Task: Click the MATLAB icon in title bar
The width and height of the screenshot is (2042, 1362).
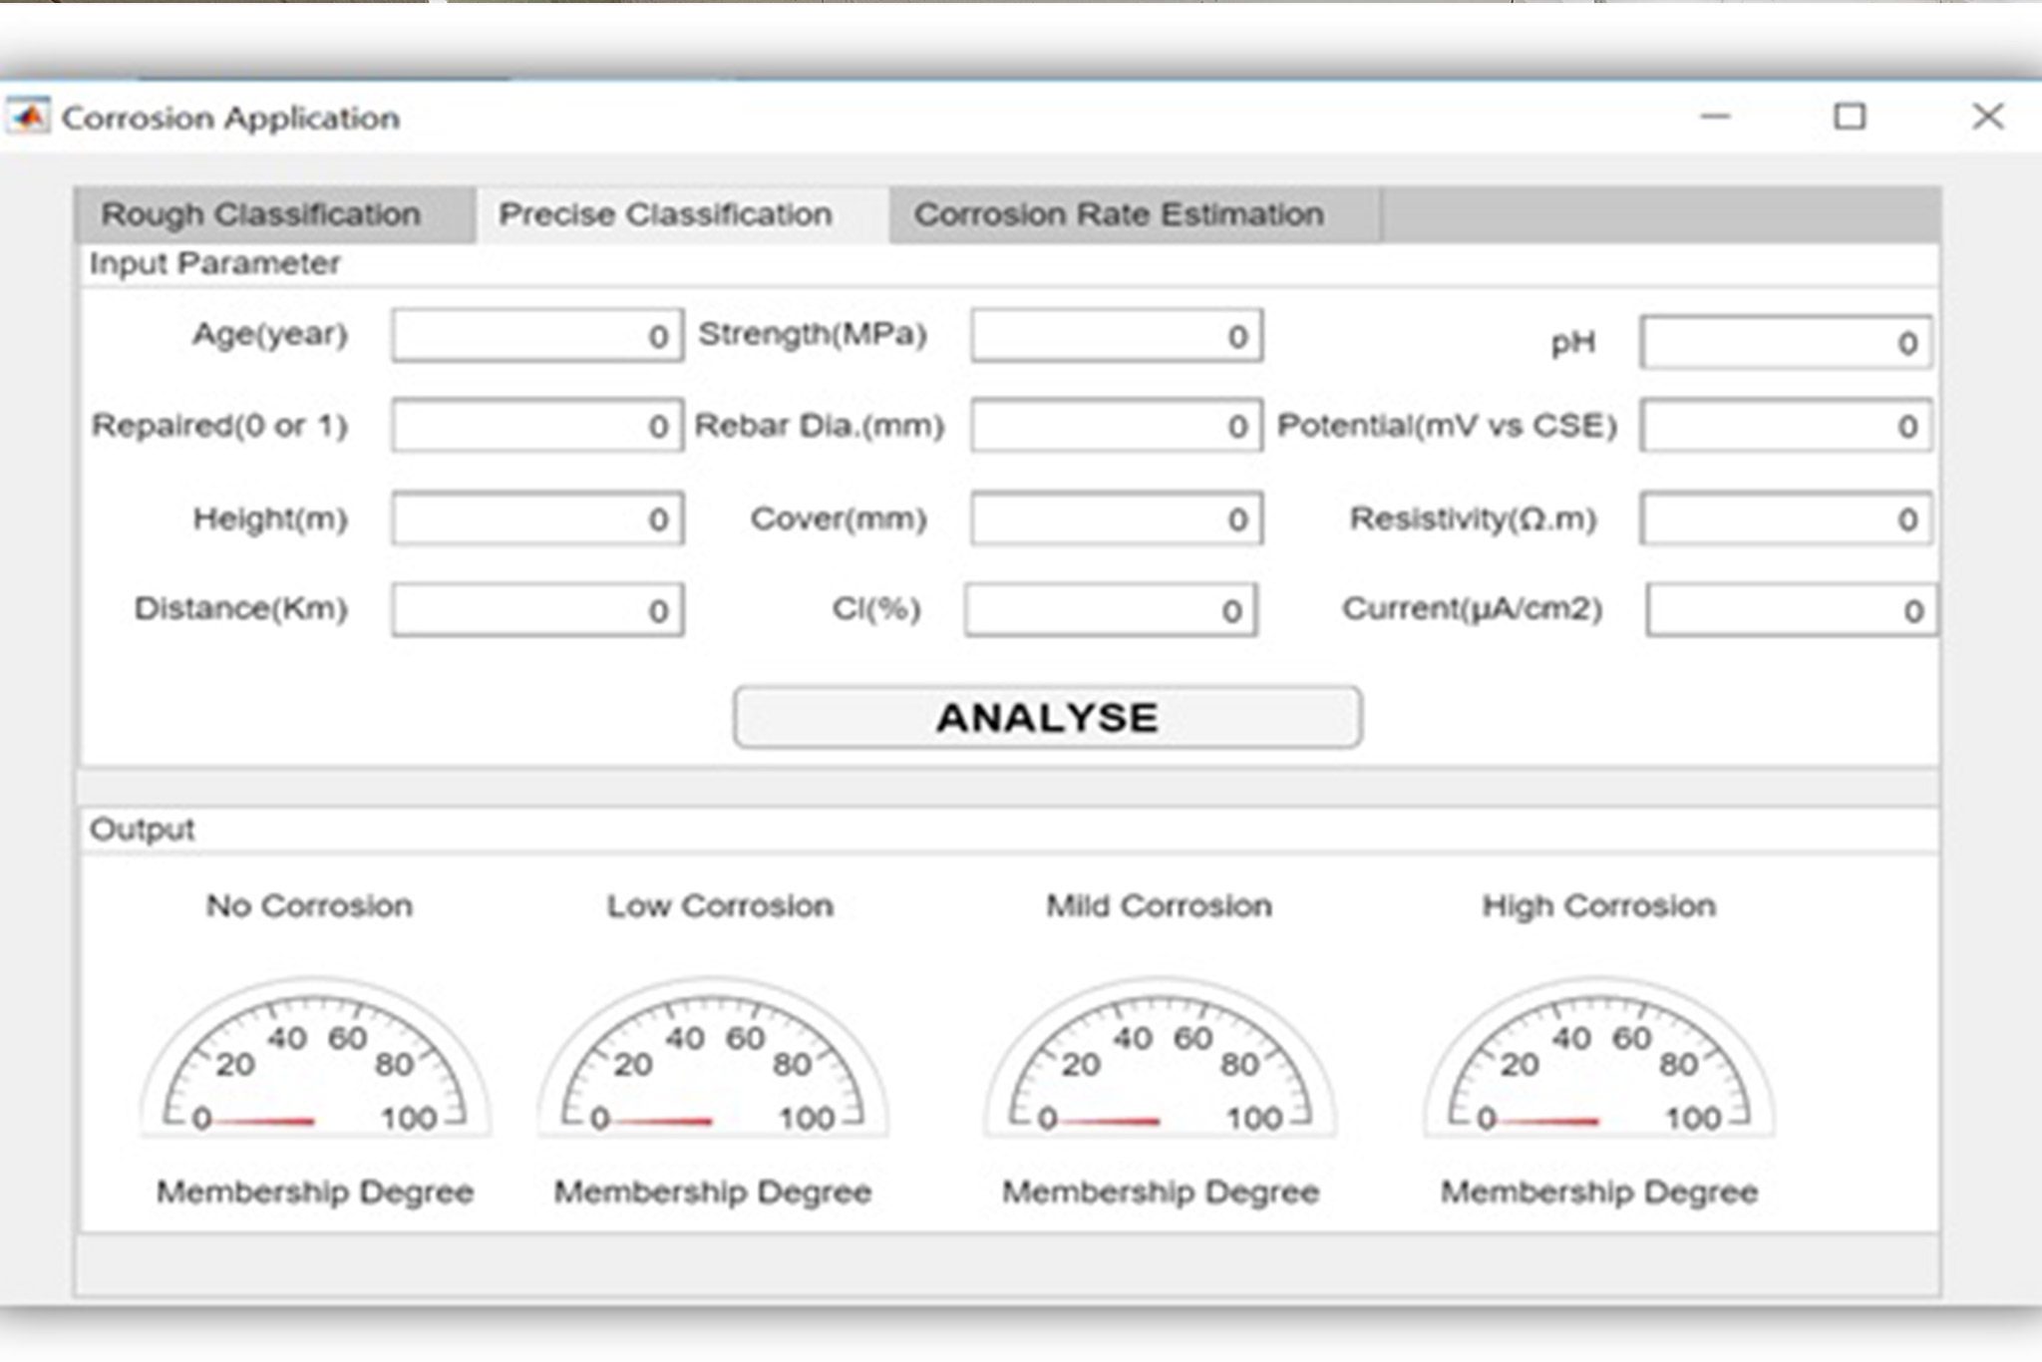Action: (x=29, y=118)
